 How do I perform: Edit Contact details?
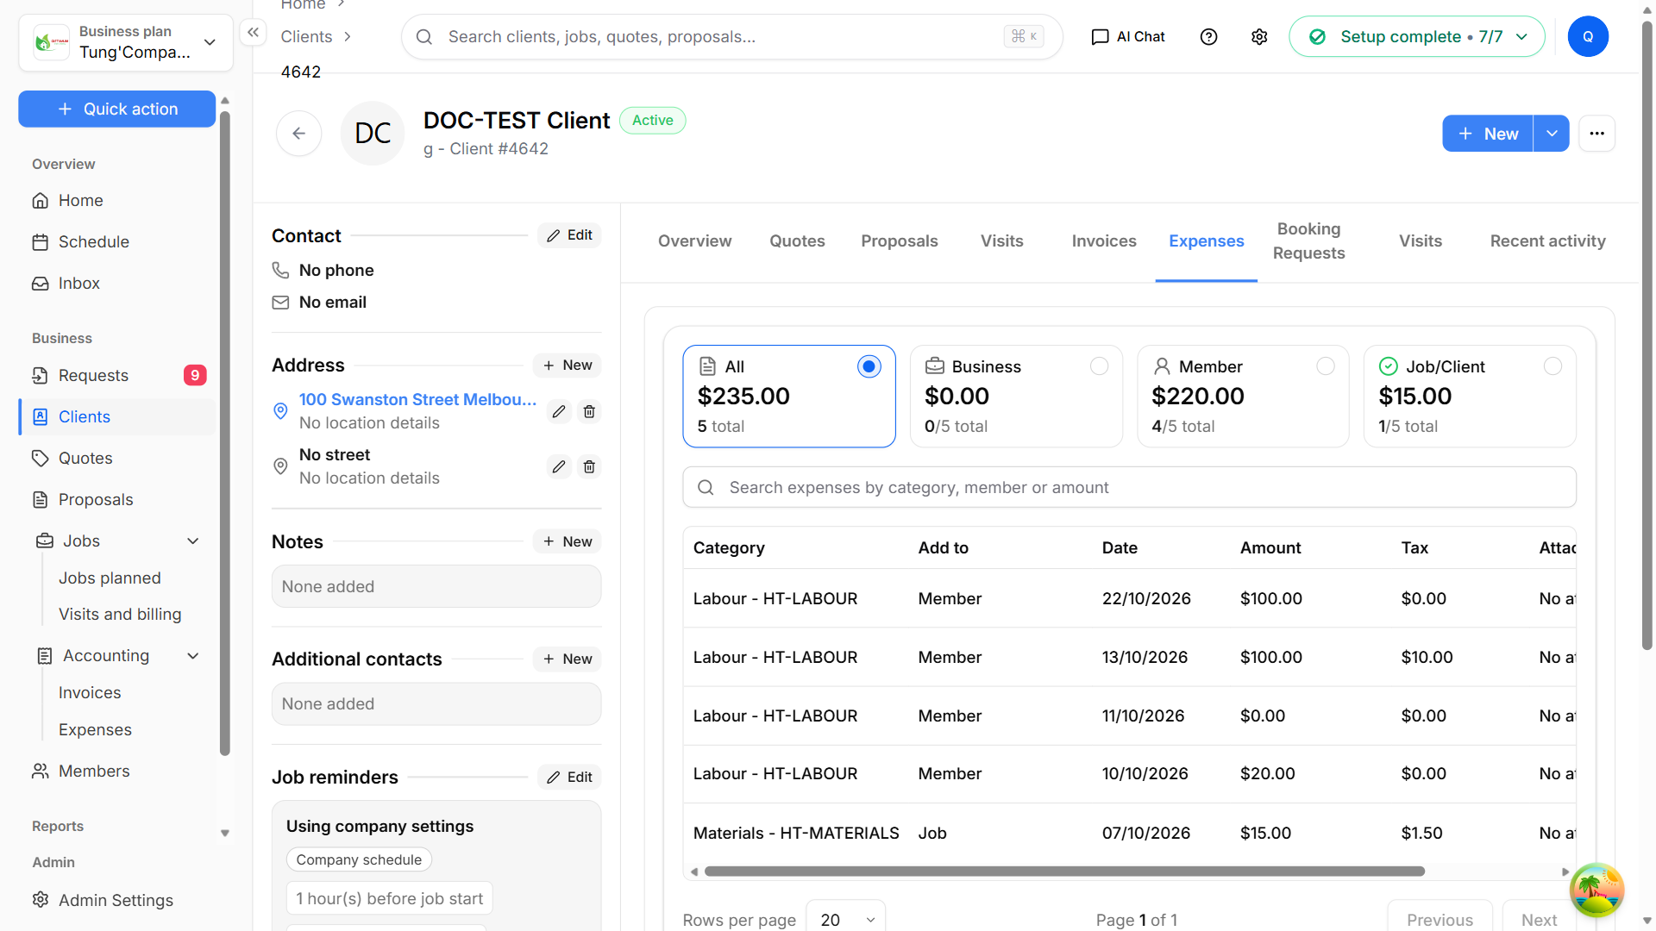point(569,235)
